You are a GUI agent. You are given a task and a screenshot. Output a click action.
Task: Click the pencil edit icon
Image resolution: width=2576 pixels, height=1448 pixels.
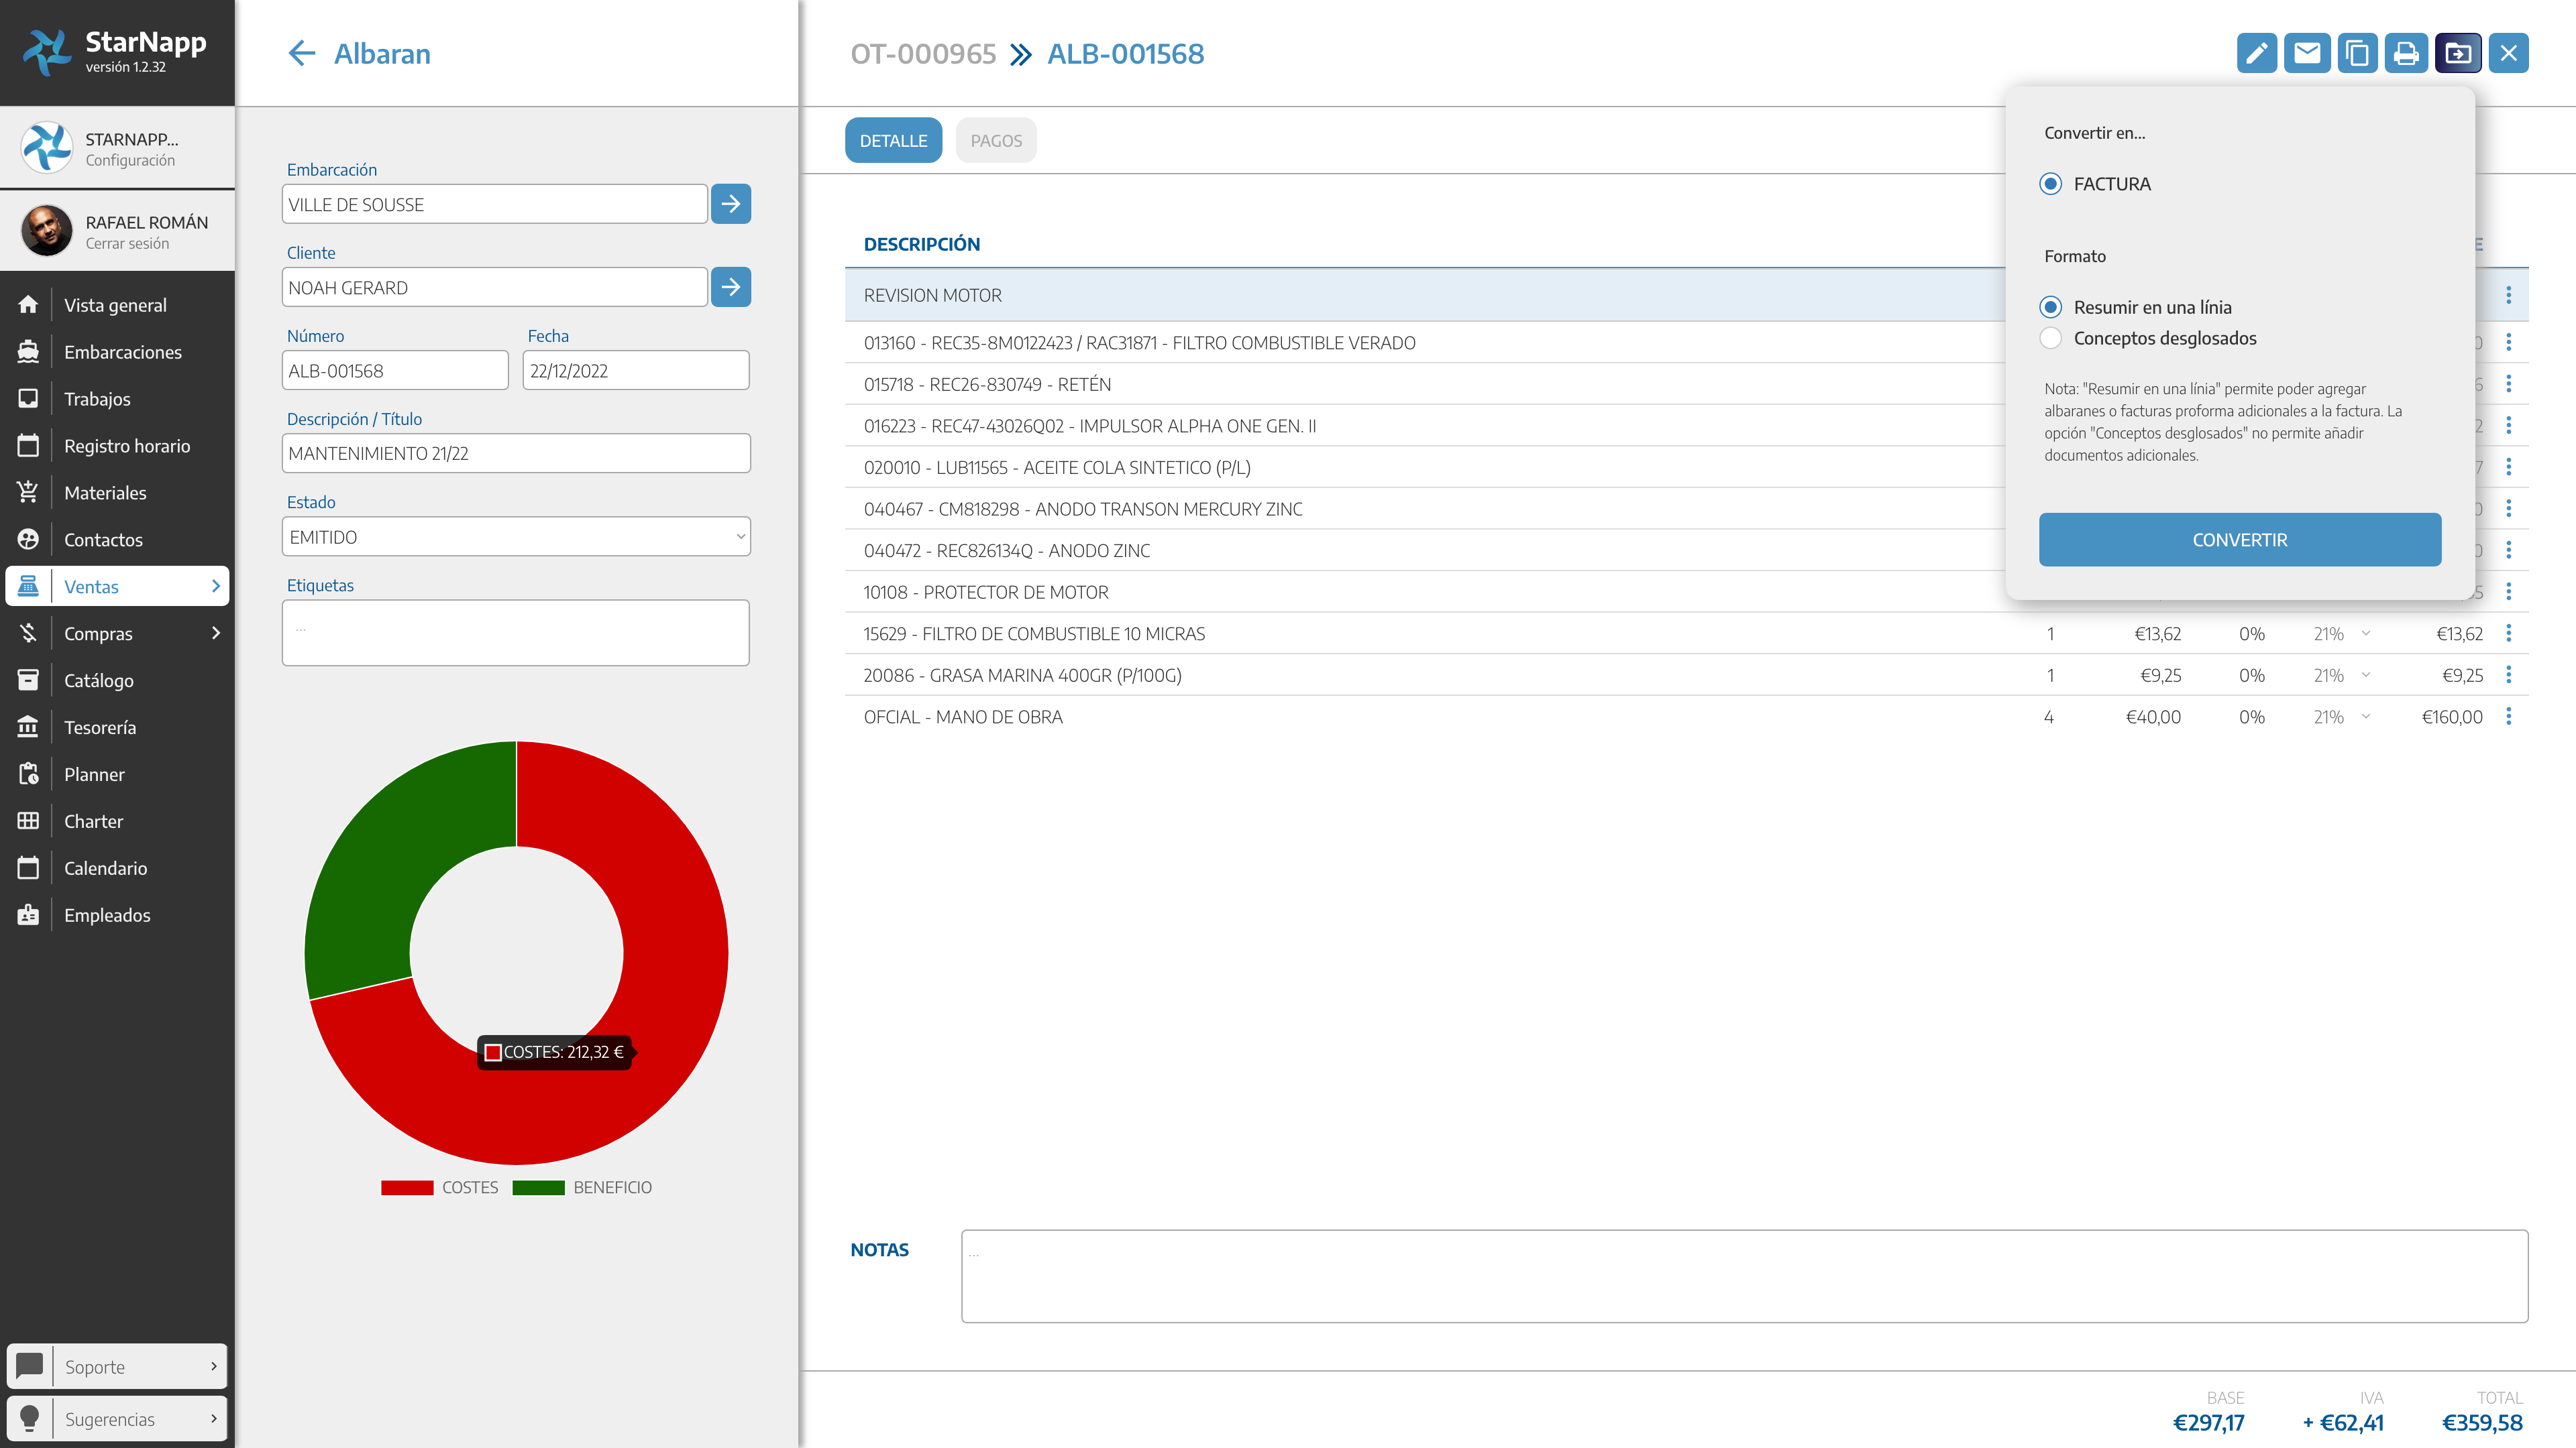[2256, 53]
